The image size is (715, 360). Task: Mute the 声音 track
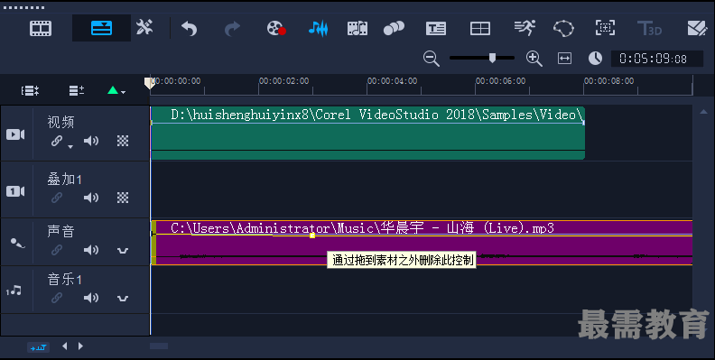pos(91,250)
